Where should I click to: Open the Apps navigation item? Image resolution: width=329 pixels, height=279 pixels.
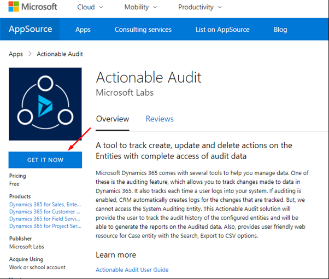point(83,30)
